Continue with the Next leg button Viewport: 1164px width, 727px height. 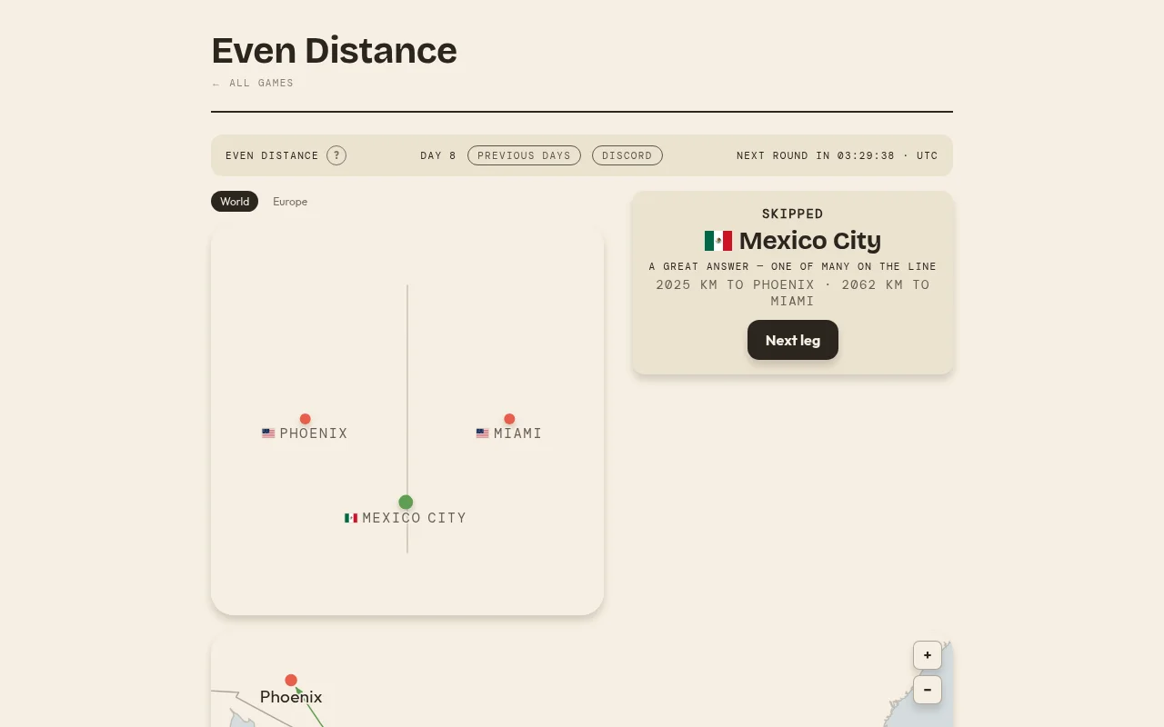(793, 340)
